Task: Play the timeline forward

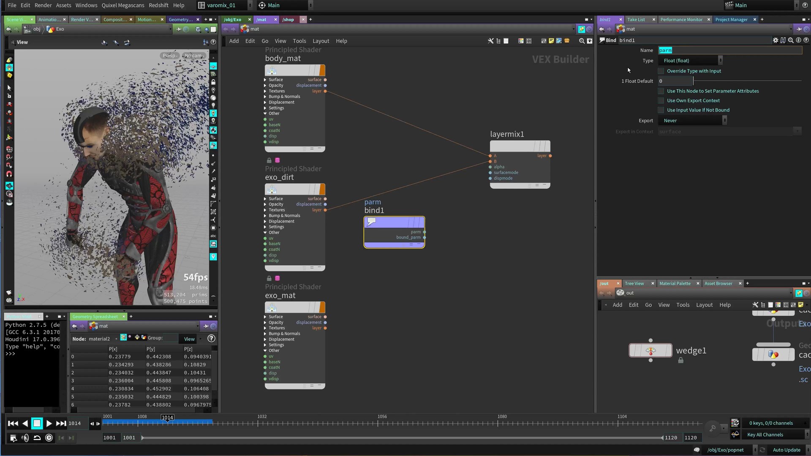Action: point(49,423)
